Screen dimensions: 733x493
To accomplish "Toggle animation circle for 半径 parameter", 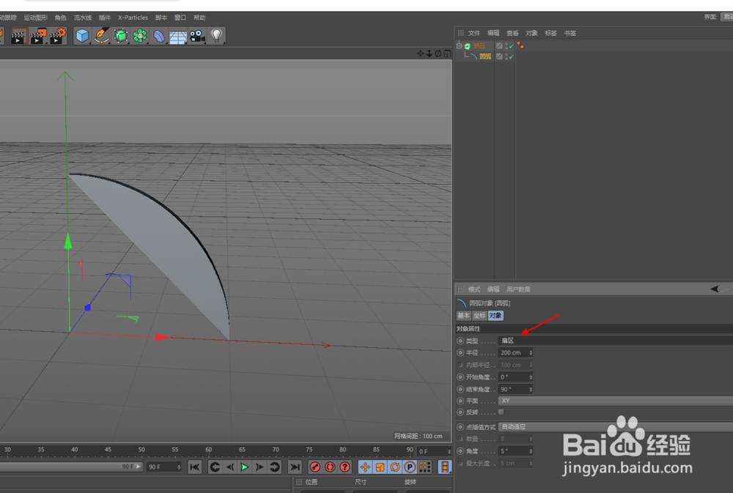I will pyautogui.click(x=460, y=353).
